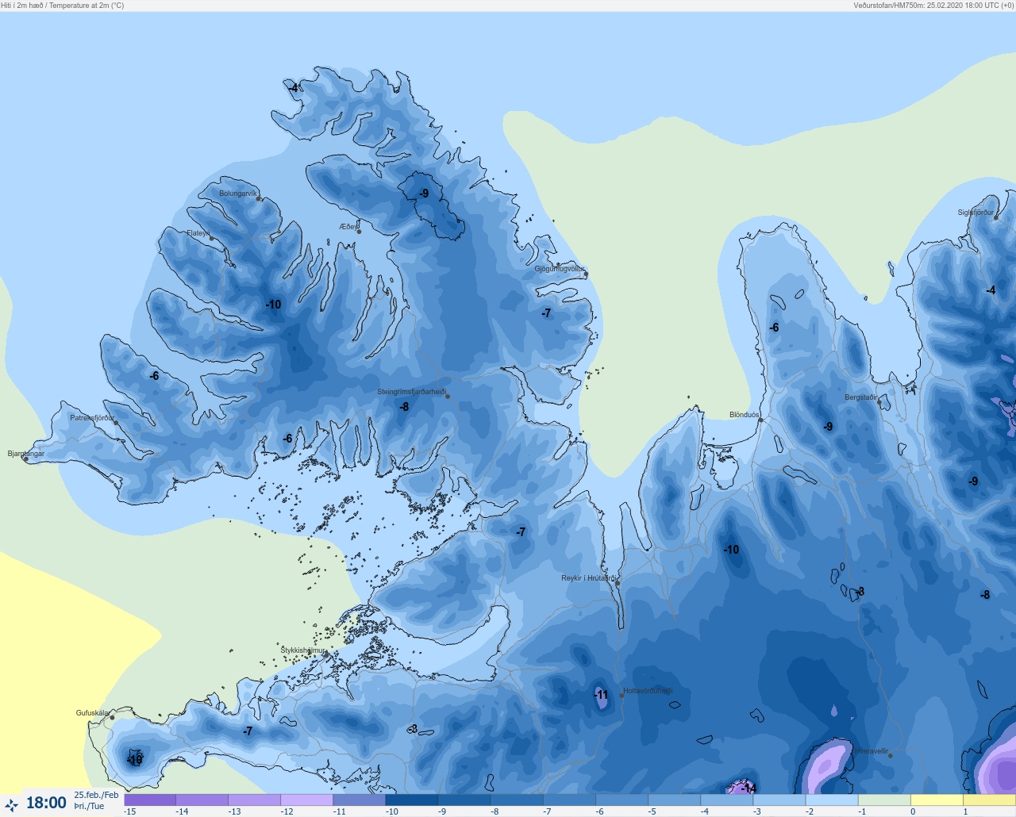
Task: Click the -9 value inside the outlined glacier
Action: click(x=424, y=194)
